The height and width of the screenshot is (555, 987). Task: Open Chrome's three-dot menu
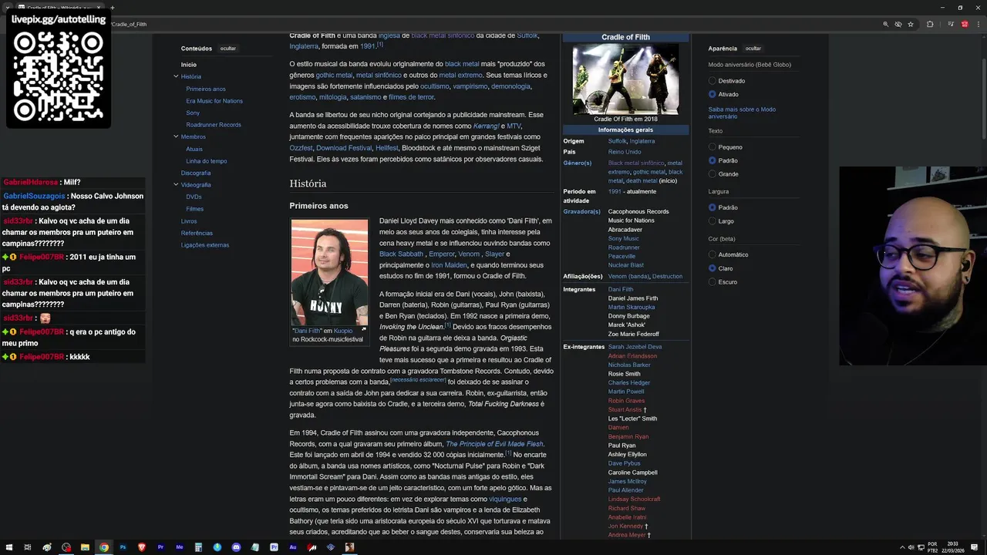click(979, 24)
